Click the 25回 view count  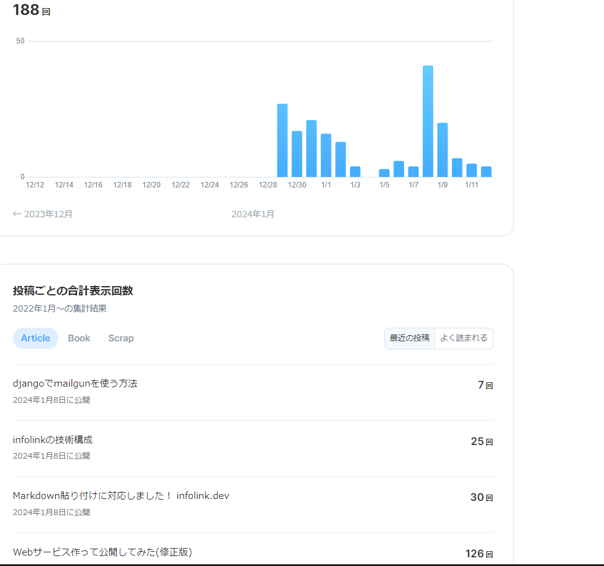pos(482,441)
